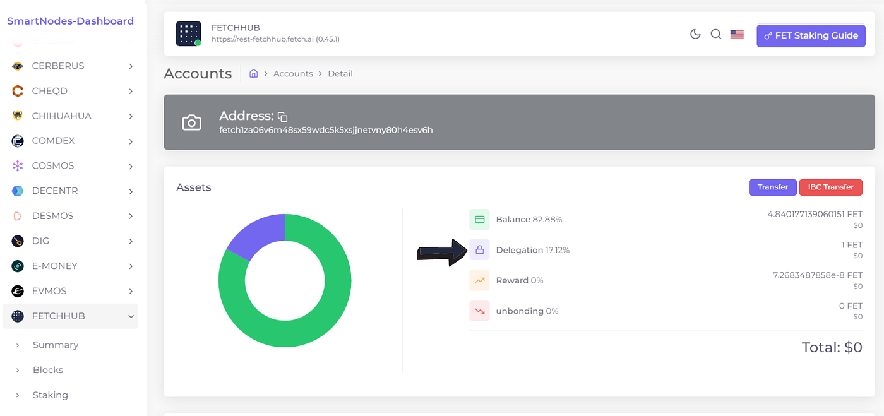Screen dimensions: 884x416
Task: Click DECENTR logo icon in sidebar
Action: (x=18, y=191)
